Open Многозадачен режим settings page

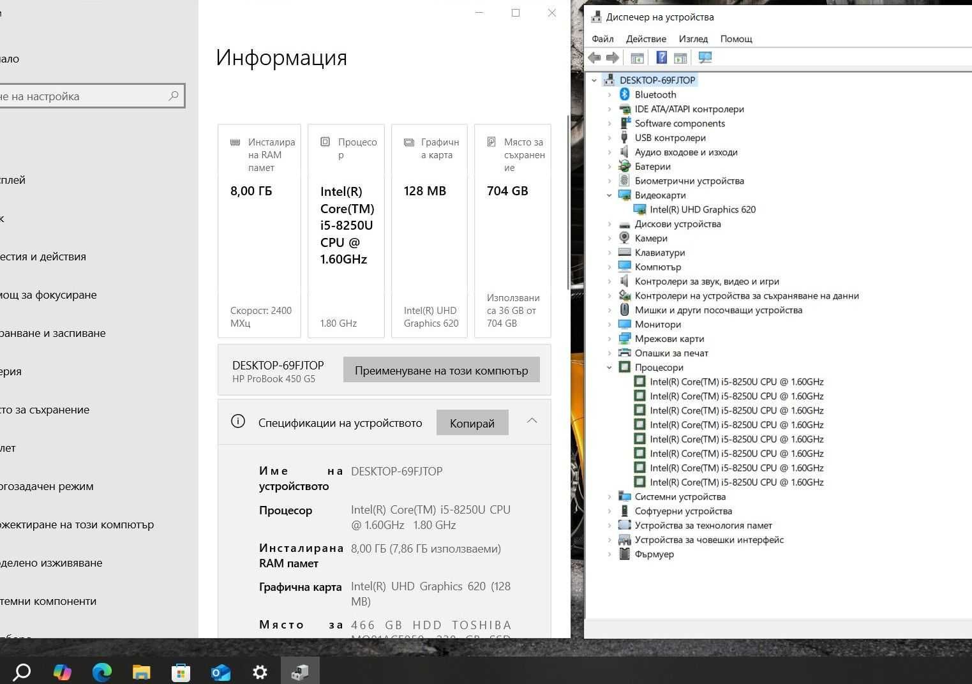click(x=47, y=486)
